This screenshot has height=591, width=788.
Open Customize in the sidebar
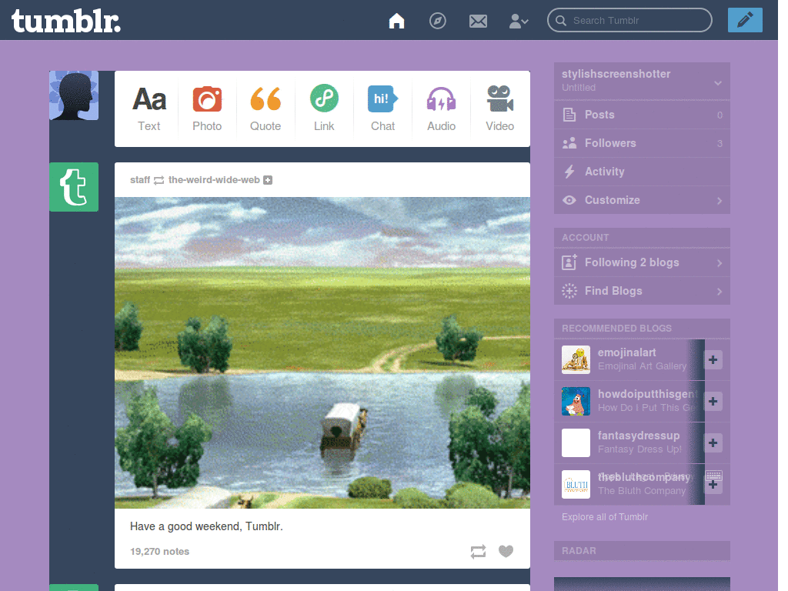tap(642, 200)
